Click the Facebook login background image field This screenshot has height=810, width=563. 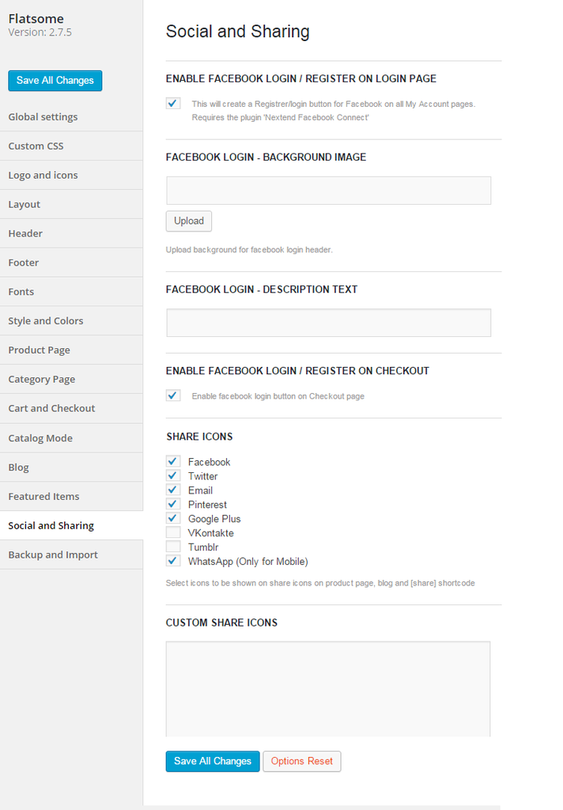tap(328, 191)
